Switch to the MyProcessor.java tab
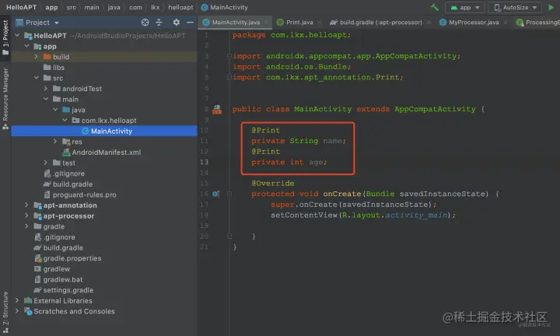 [474, 22]
